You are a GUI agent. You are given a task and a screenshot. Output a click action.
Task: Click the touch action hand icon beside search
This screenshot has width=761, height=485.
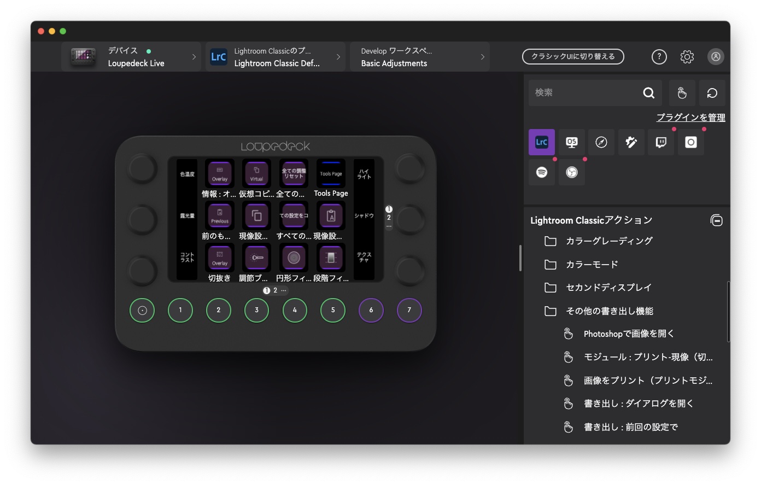(x=682, y=93)
